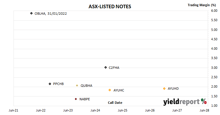The height and width of the screenshot is (115, 220).
Task: Click the Jun-21 x-axis tick label
Action: click(x=13, y=110)
